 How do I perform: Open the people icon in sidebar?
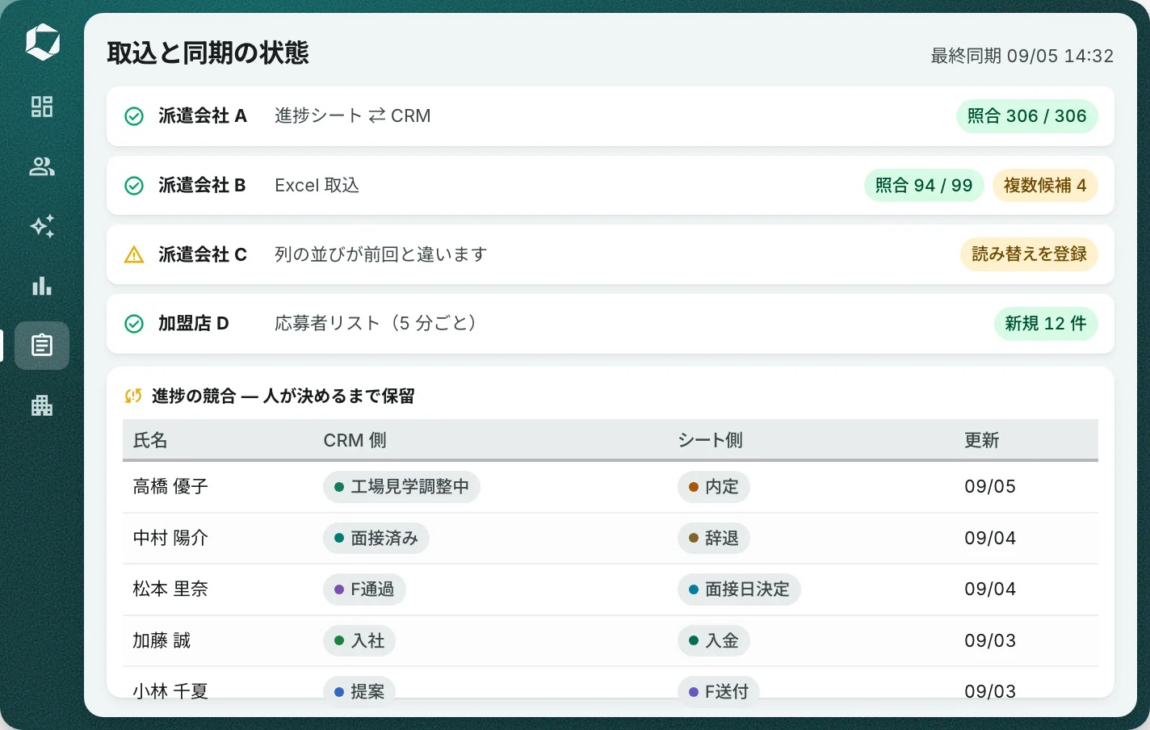[42, 166]
